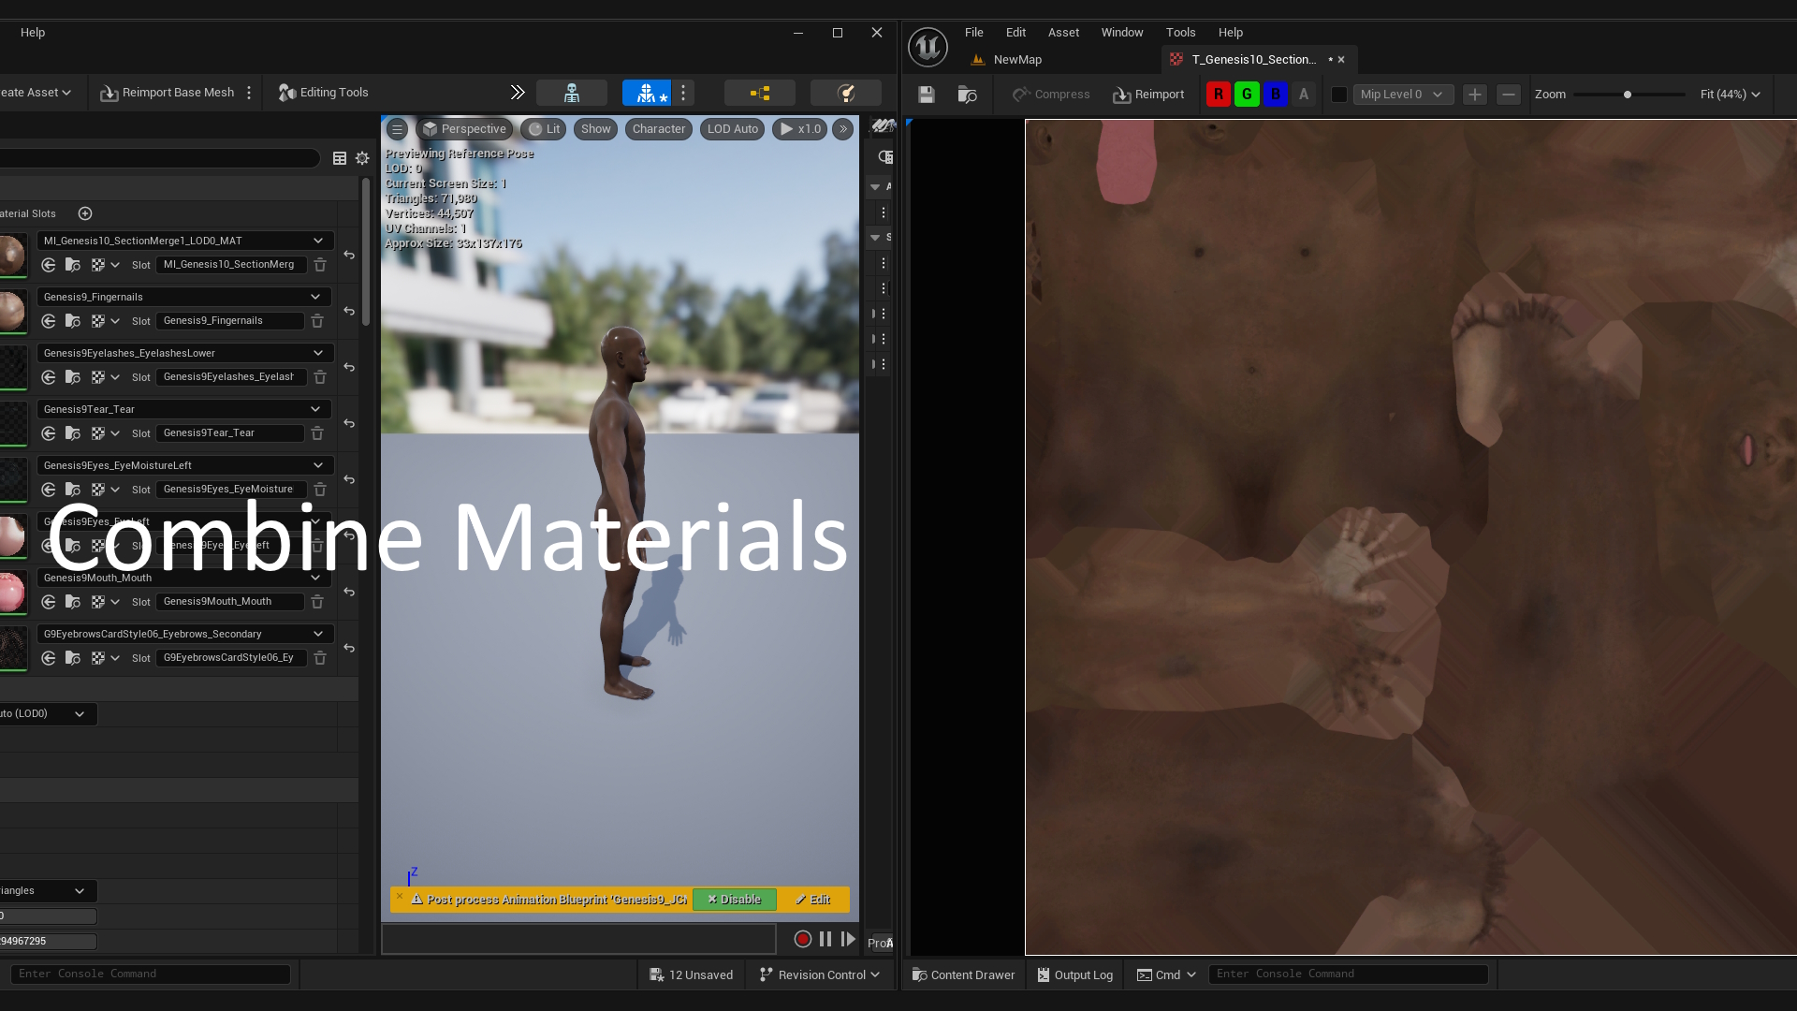Click the 12 Unsaved status button
The height and width of the screenshot is (1011, 1797).
point(691,974)
